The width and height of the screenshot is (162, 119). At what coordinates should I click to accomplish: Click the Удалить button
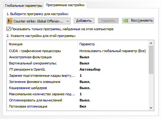pyautogui.click(x=108, y=21)
